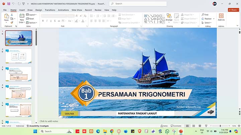Open the Replace dropdown arrow
The width and height of the screenshot is (241, 135).
point(214,19)
